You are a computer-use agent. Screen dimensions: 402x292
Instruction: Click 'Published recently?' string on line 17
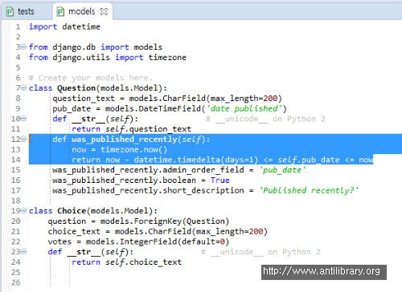point(309,190)
